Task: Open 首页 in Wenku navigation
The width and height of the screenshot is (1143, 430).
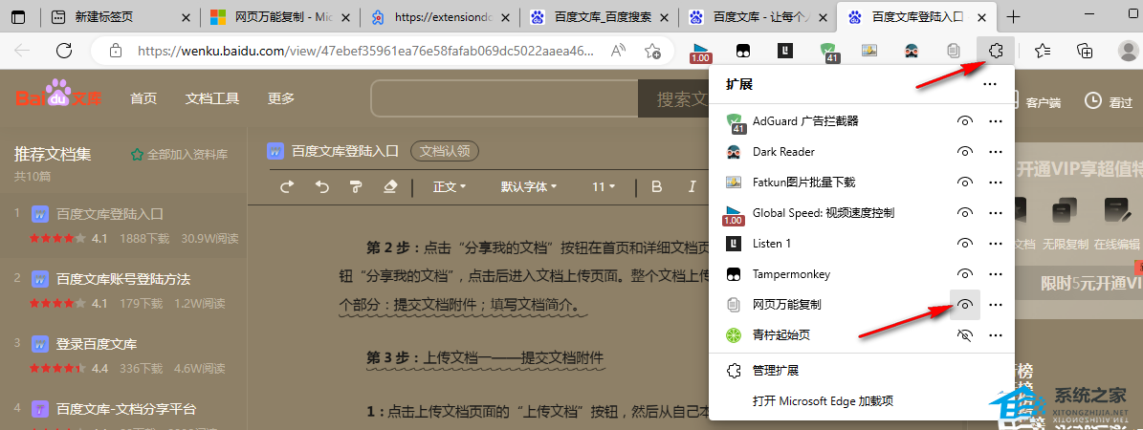Action: pyautogui.click(x=143, y=98)
